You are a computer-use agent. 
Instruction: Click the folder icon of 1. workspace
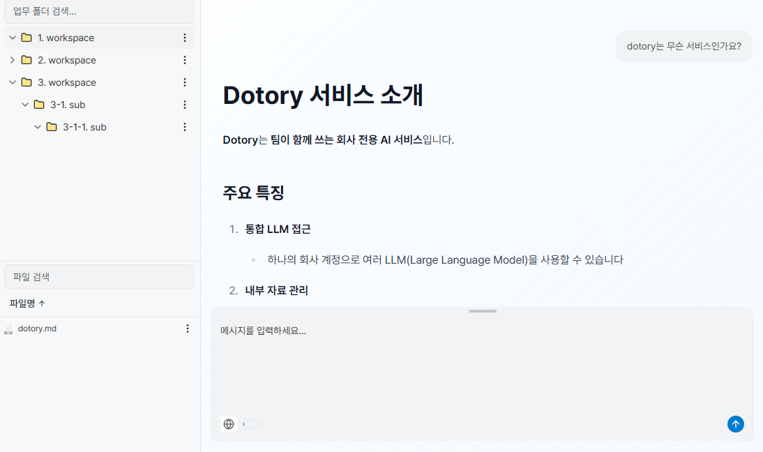pos(27,38)
